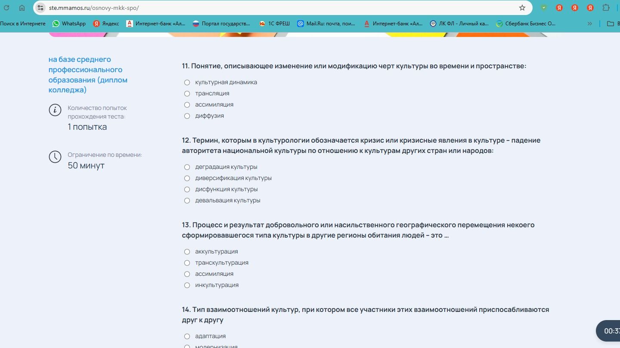Open site information icon in address bar
The width and height of the screenshot is (620, 348).
pyautogui.click(x=41, y=8)
